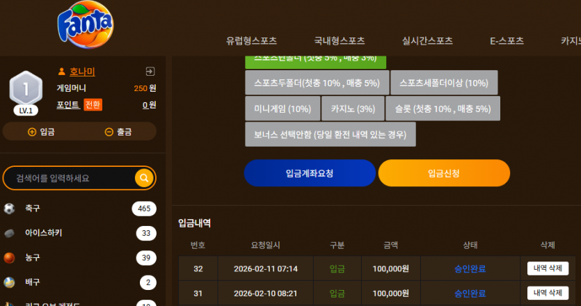Choose the 보너스 선택안함 option
The height and width of the screenshot is (306, 581).
pyautogui.click(x=331, y=134)
